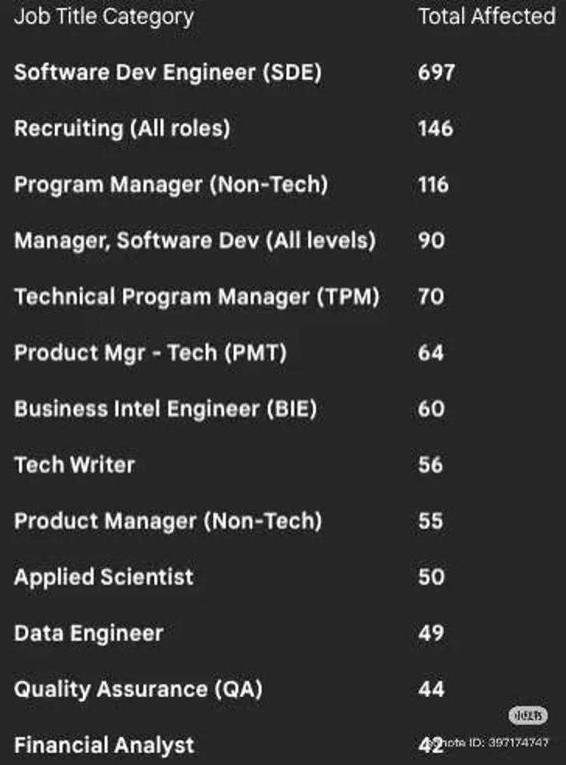Click the Total Affected column header
566x765 pixels.
click(x=487, y=17)
